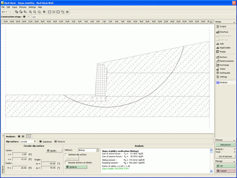Select the pan/move view tool
This screenshot has width=237, height=178.
coord(44,12)
